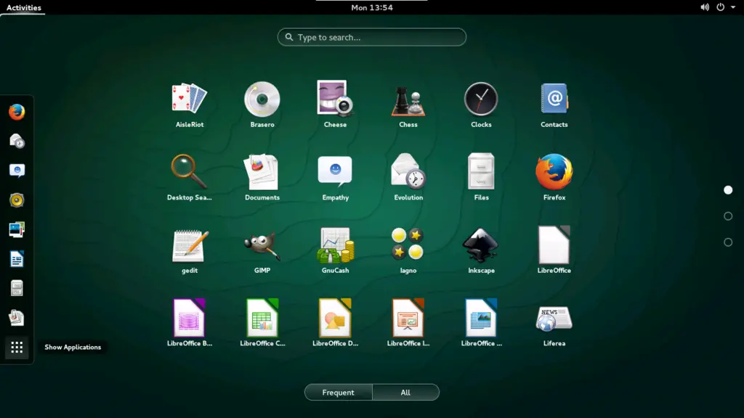Switch to the All apps view
Screen dimensions: 744x418
point(405,393)
